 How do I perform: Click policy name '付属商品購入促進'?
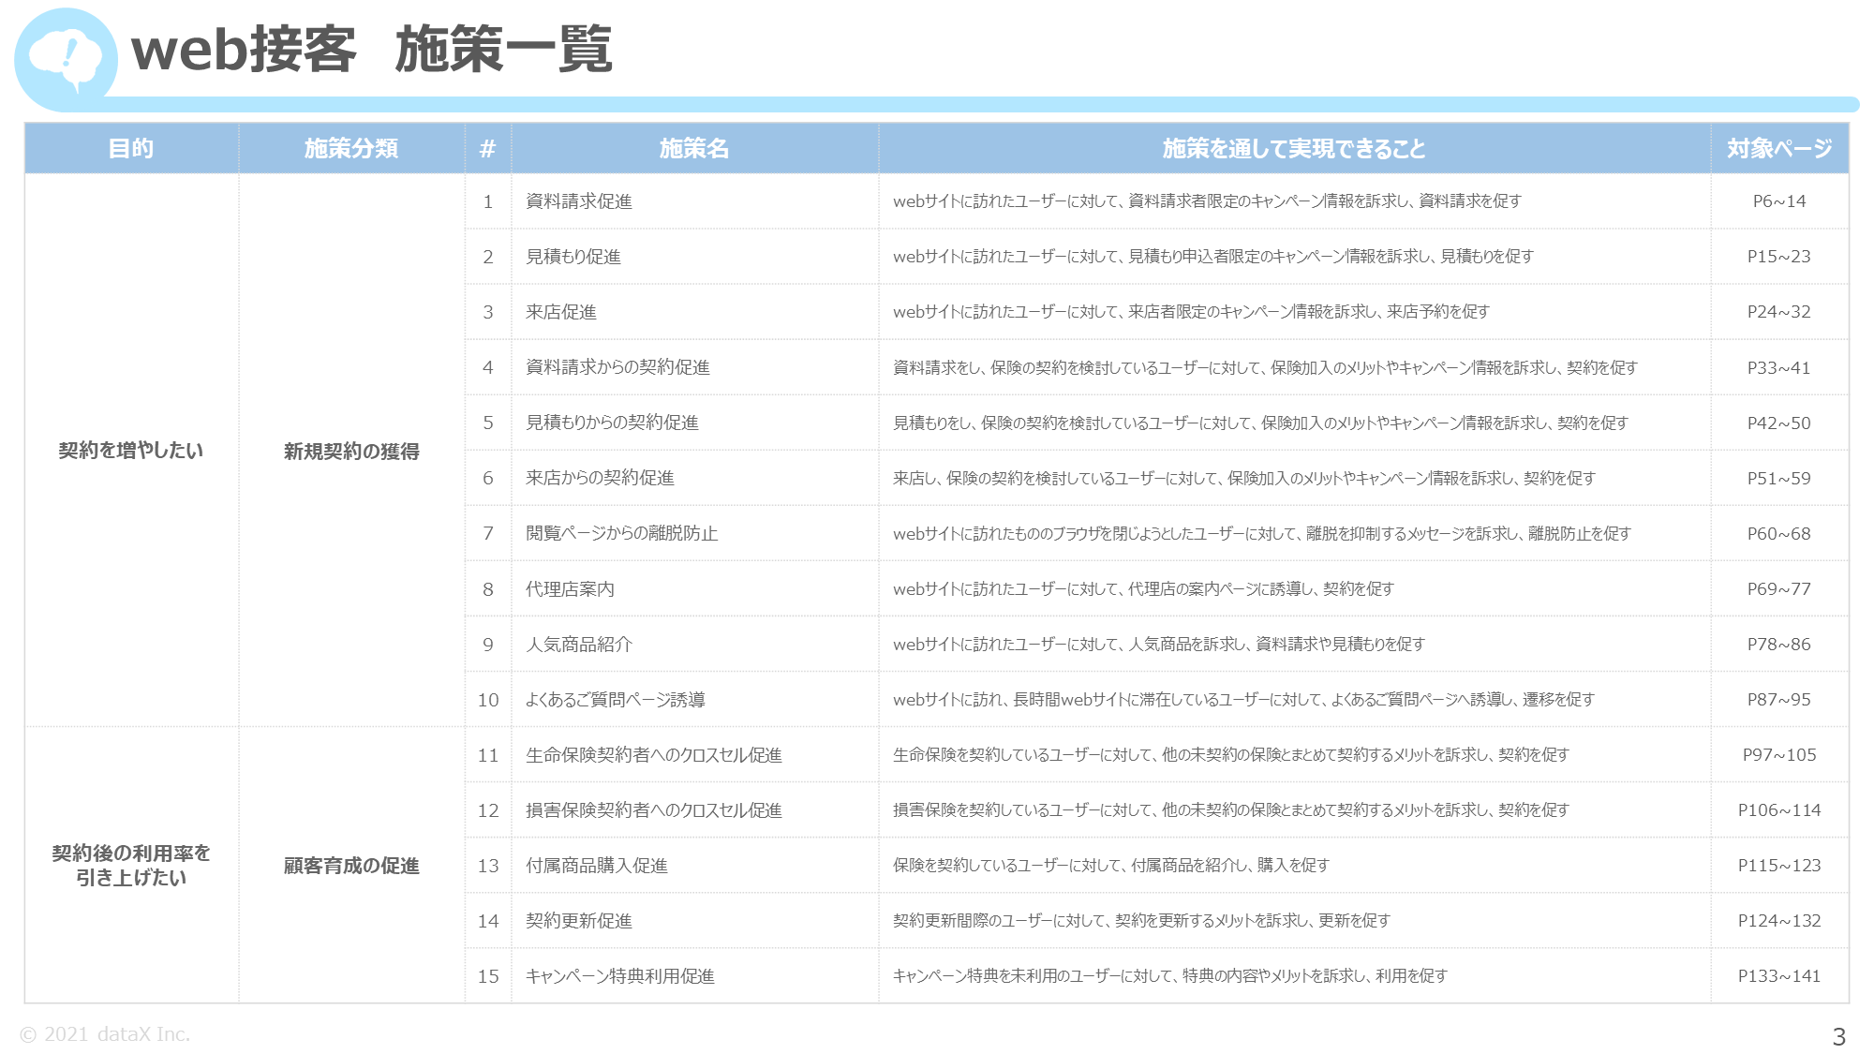[597, 866]
